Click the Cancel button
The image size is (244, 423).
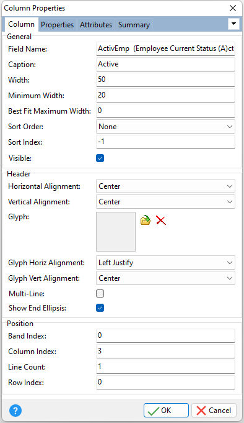pos(214,411)
